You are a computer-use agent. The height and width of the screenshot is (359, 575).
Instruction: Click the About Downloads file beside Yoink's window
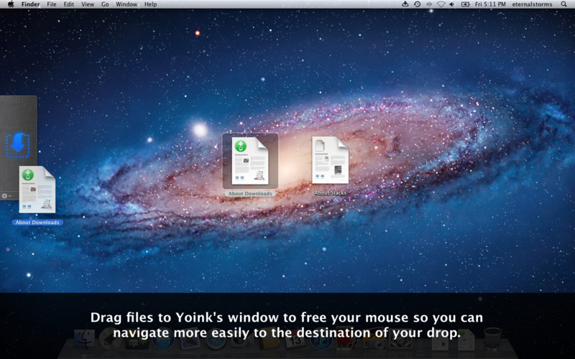pos(37,190)
